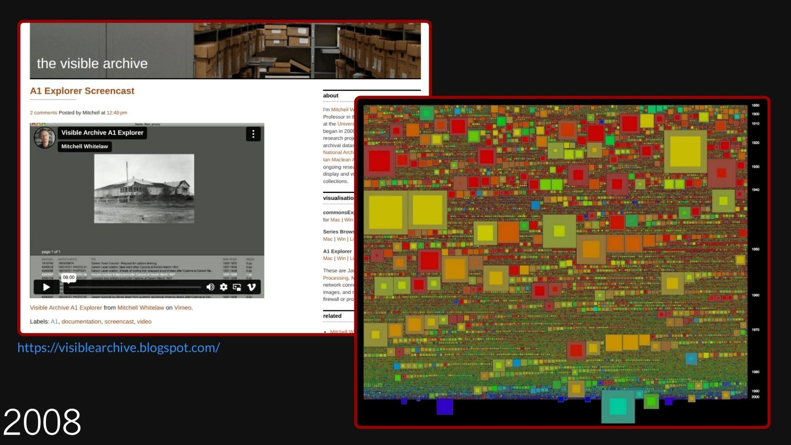Open the three-dot menu on the video

[253, 134]
